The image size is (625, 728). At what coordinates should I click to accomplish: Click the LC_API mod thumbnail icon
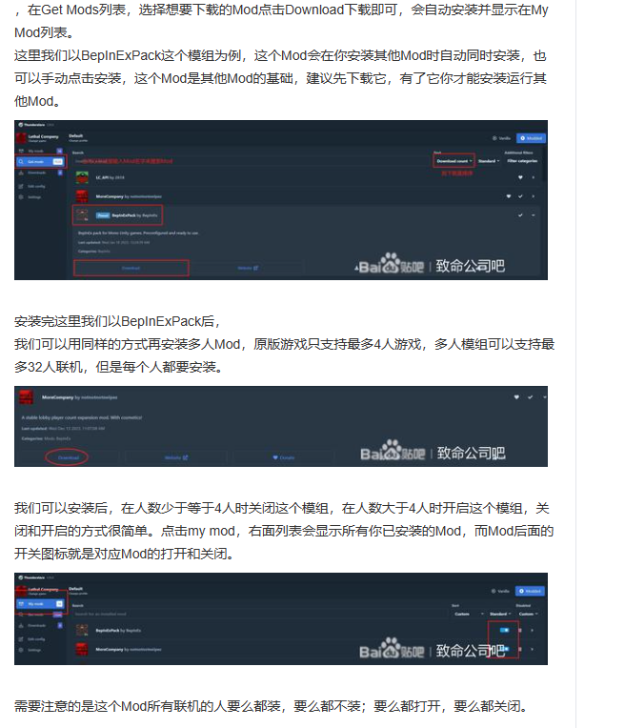(82, 177)
